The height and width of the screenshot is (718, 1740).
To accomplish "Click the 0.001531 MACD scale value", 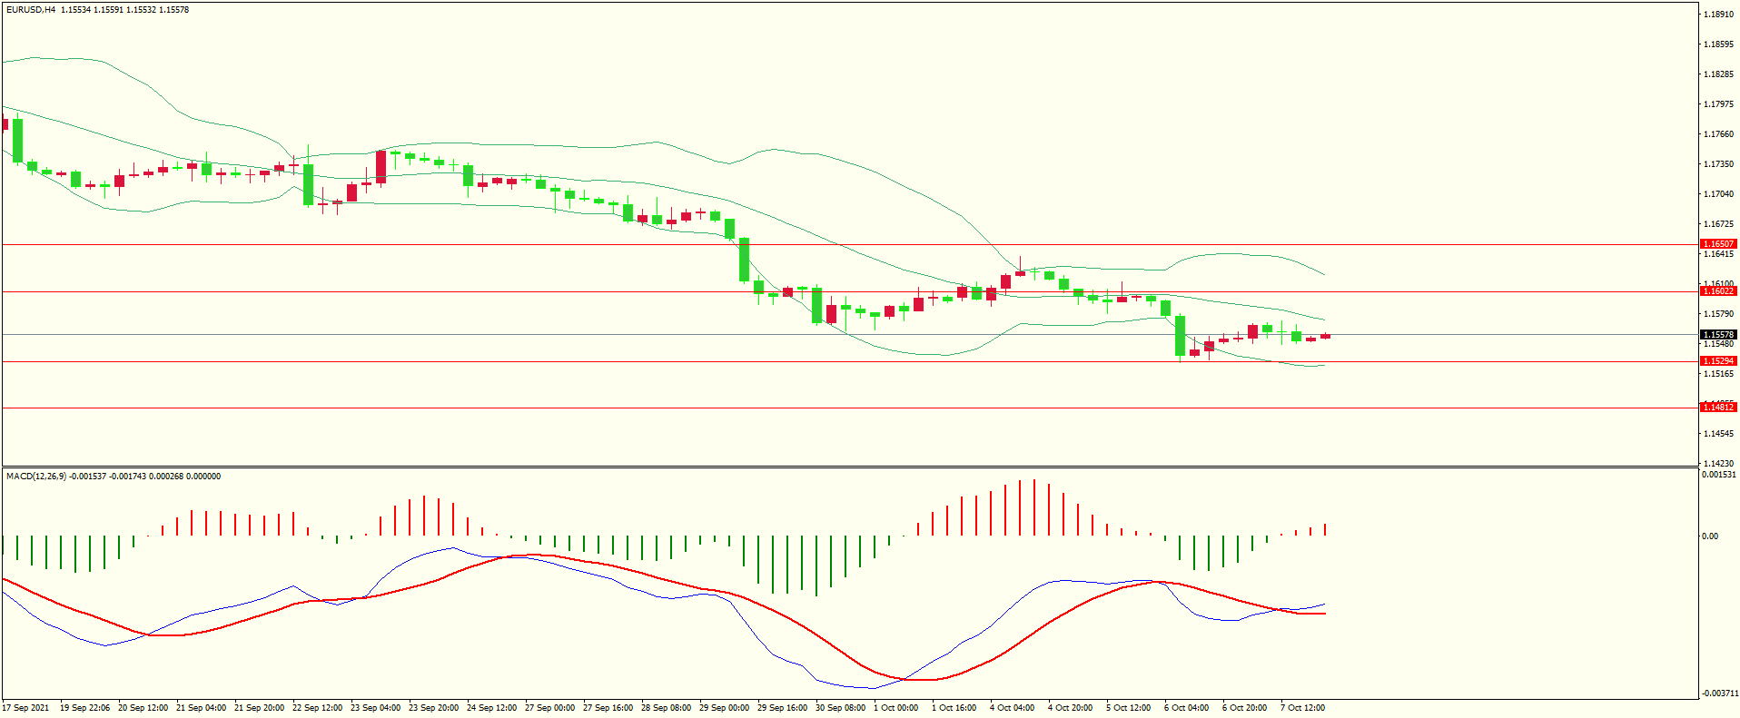I will tap(1719, 475).
